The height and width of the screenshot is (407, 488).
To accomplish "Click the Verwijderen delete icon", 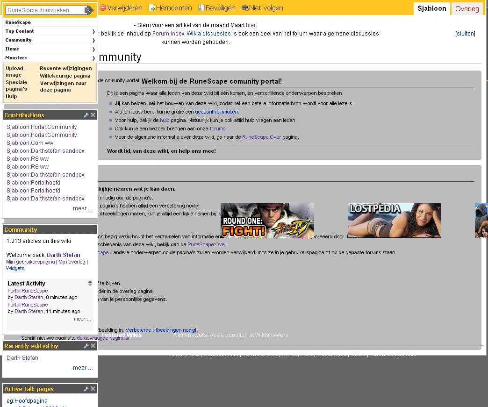I will pos(103,8).
